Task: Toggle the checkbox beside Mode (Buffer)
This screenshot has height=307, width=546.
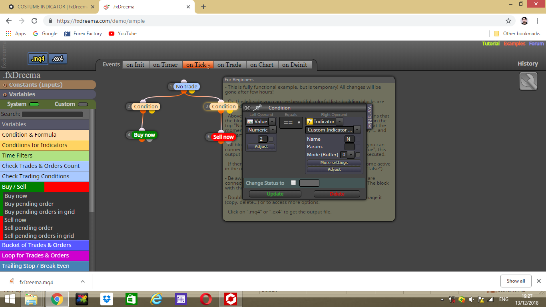Action: [358, 155]
